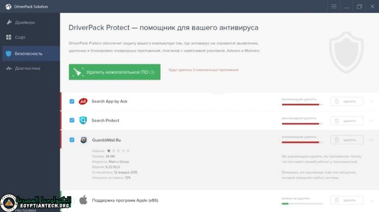Expand the Search App by Ask details
The height and width of the screenshot is (212, 379).
371,101
